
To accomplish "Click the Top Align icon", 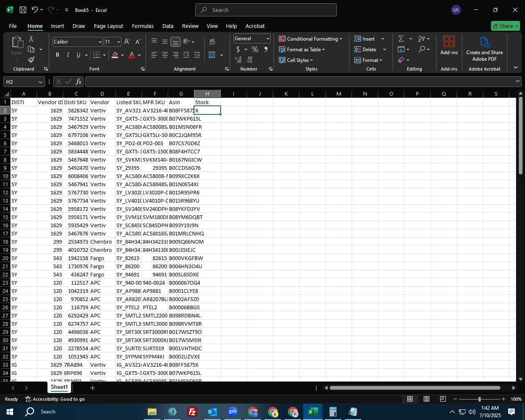I will (154, 41).
